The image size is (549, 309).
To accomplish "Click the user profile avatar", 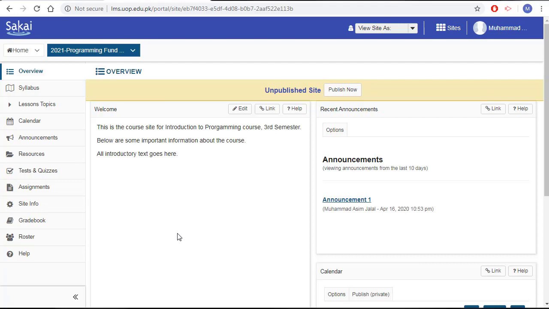I will tap(480, 28).
